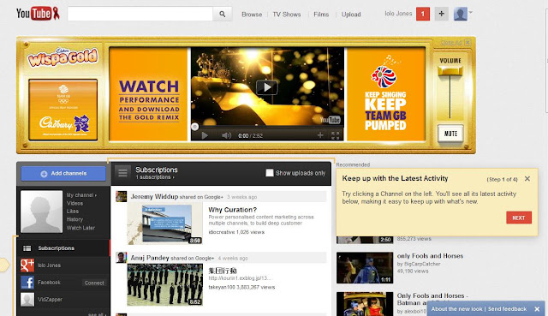The image size is (548, 316).
Task: Click the idiocreative 1,026 views text
Action: pyautogui.click(x=236, y=232)
